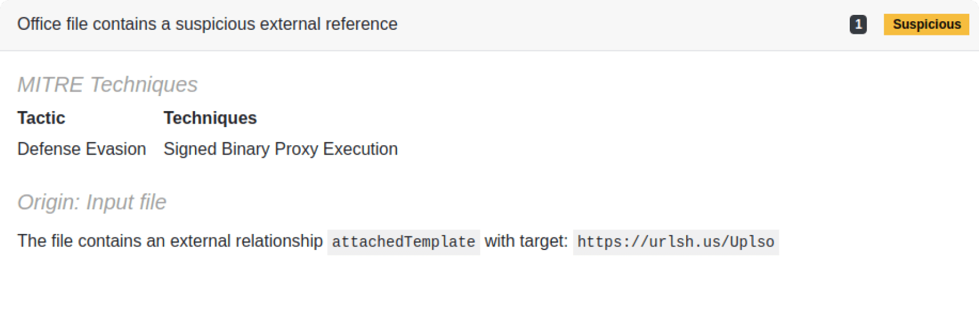Expand the 'Office file contains a suspicious external reference' header
The height and width of the screenshot is (309, 979).
207,24
